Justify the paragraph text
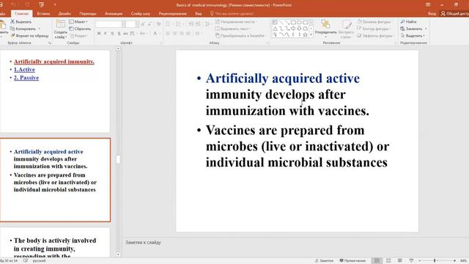The image size is (469, 264). [x=188, y=34]
